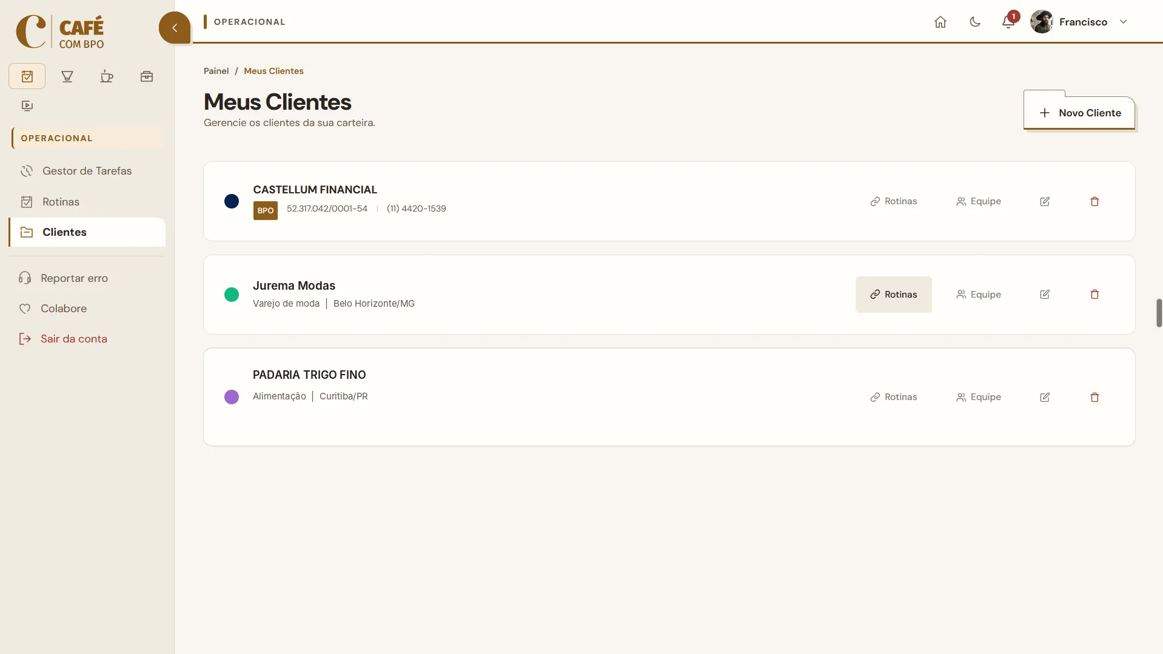The width and height of the screenshot is (1163, 654).
Task: Select the funnel module icon in sidebar
Action: click(x=67, y=76)
